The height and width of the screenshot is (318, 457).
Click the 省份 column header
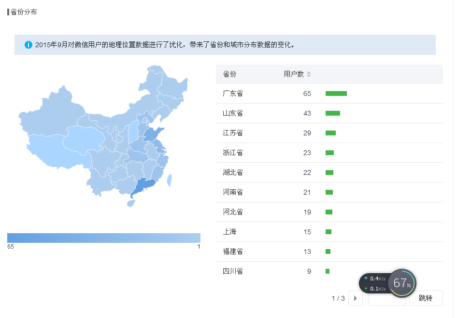point(229,74)
